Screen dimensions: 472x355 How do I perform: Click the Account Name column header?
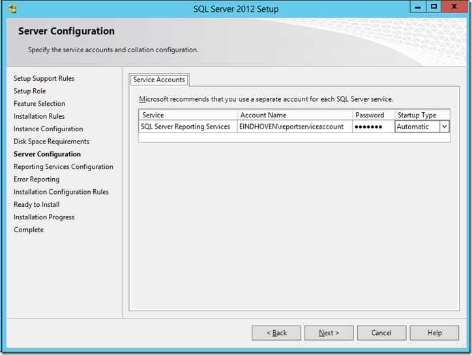point(295,115)
